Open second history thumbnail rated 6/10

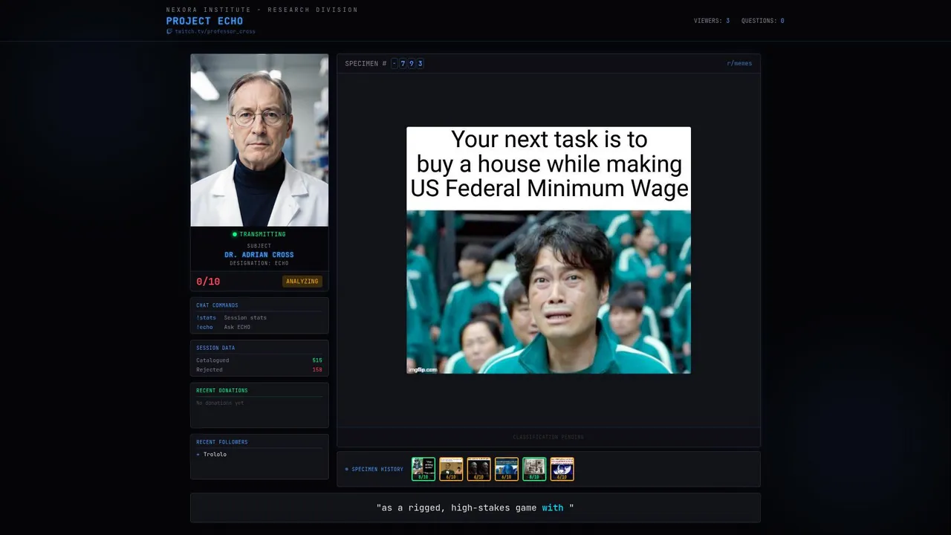[451, 469]
